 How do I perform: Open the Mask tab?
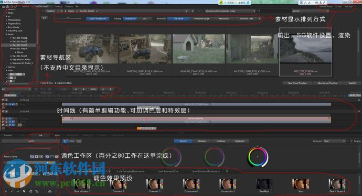(x=57, y=135)
